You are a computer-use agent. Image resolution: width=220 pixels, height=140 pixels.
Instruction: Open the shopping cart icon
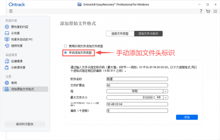[x=208, y=11]
